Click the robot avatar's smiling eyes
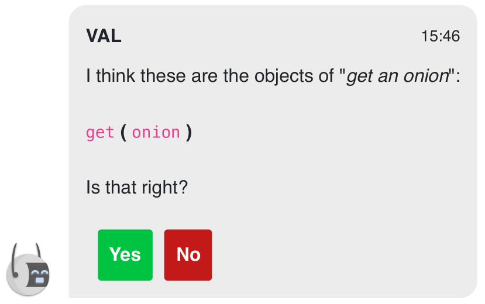The height and width of the screenshot is (304, 485). tap(40, 273)
